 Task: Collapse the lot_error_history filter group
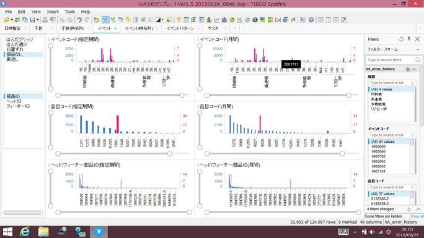(x=415, y=69)
